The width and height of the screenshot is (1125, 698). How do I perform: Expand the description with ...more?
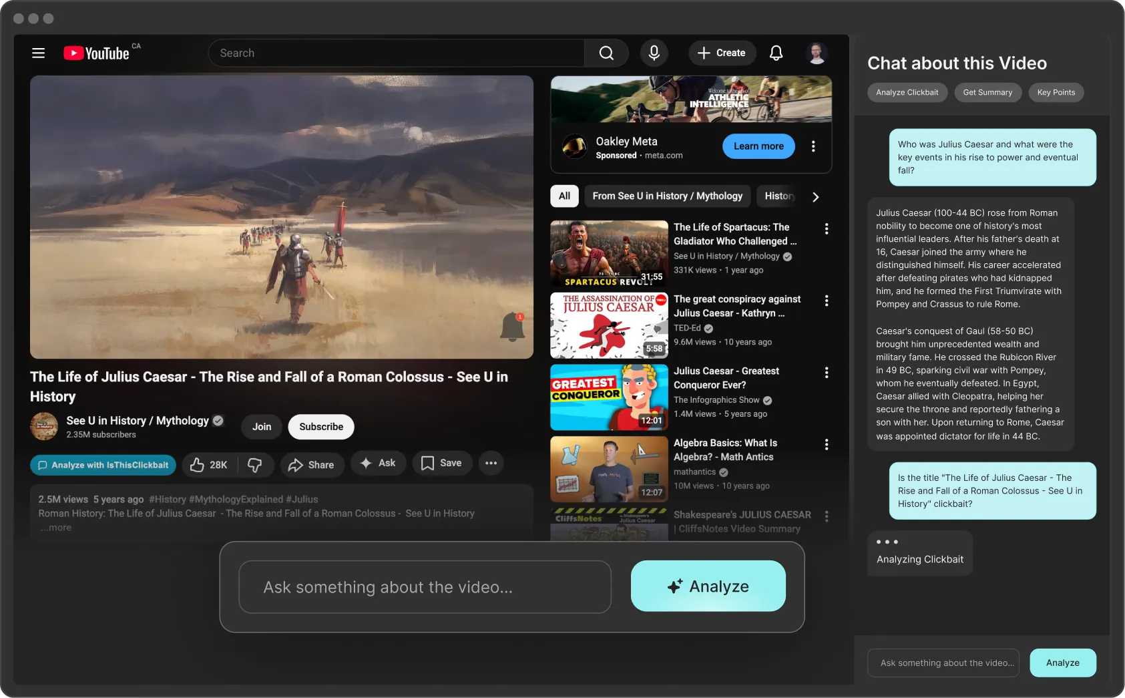[55, 527]
